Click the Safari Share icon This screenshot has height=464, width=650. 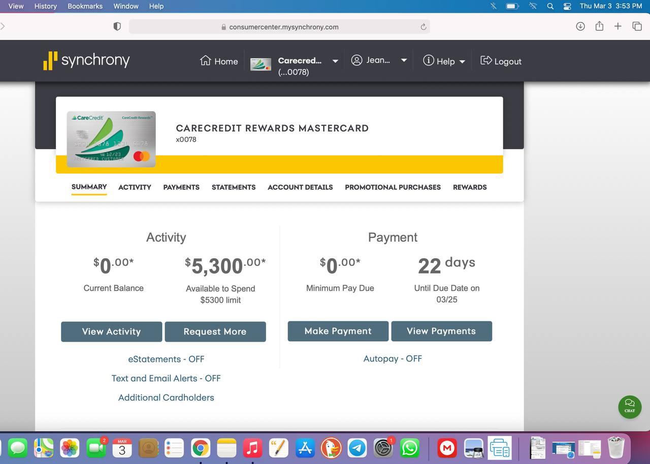[x=599, y=26]
